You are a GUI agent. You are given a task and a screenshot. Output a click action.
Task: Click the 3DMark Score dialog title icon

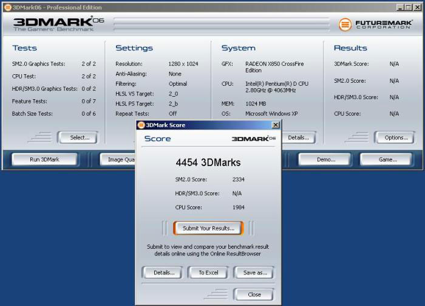(x=141, y=125)
